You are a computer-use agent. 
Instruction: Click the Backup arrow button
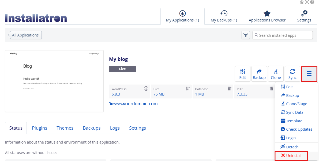259,74
